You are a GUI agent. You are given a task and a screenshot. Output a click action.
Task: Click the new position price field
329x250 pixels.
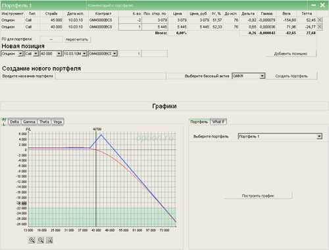click(155, 54)
